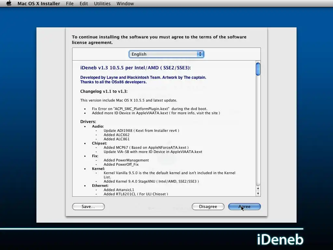Click the "Added PowerManagement" entry

(126, 160)
